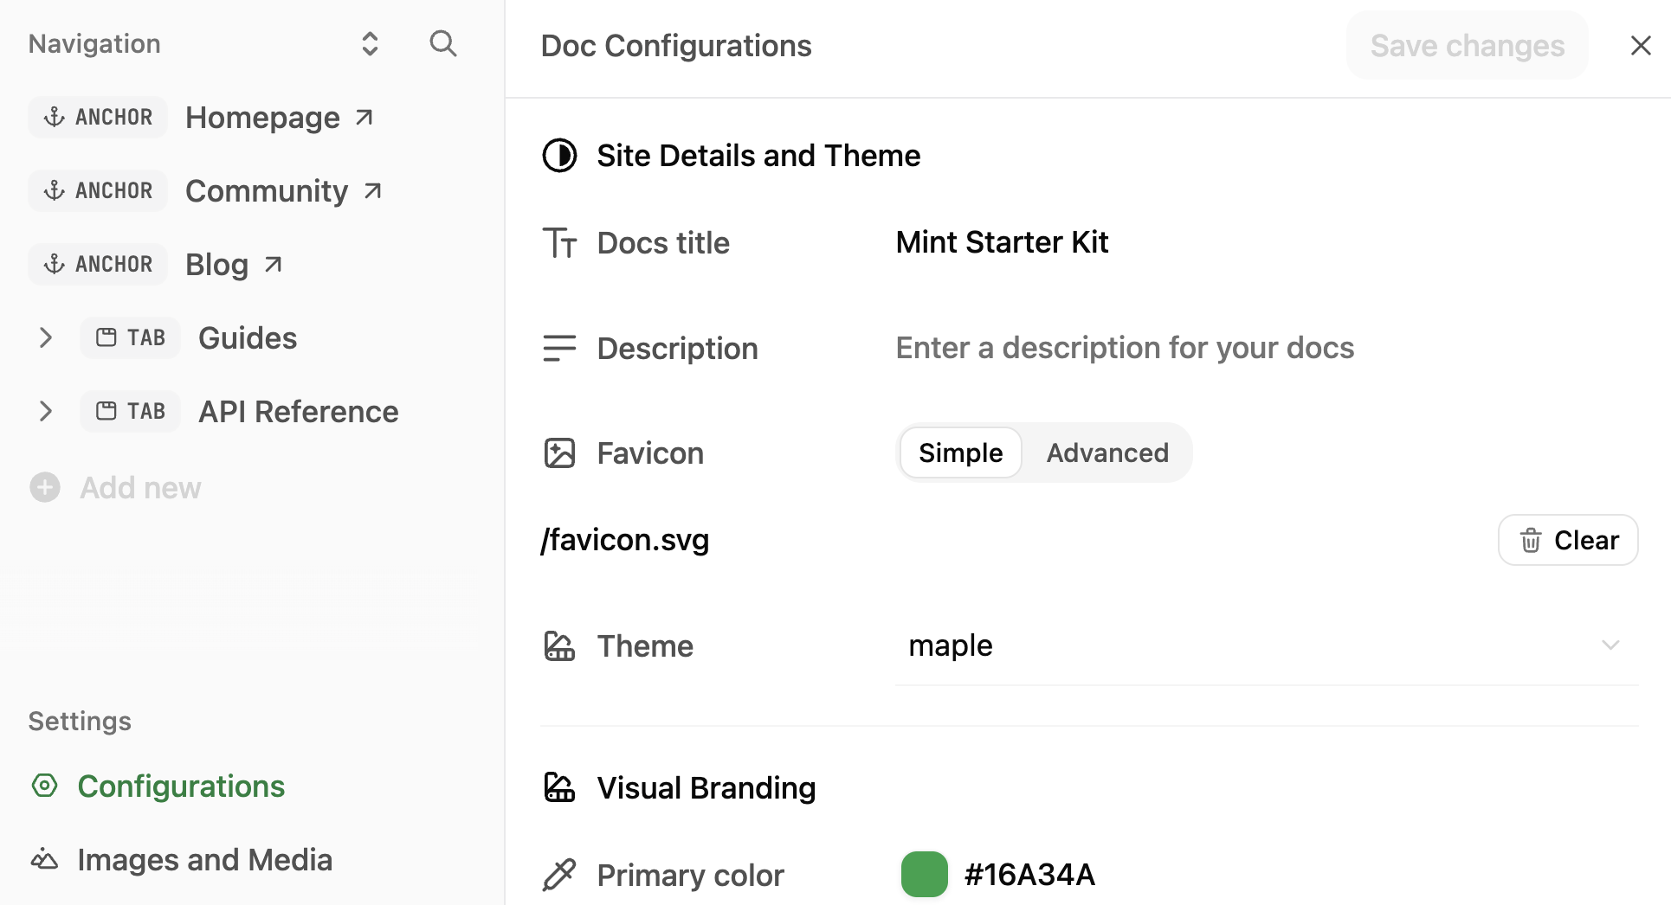Click the Visual Branding icon

click(559, 787)
